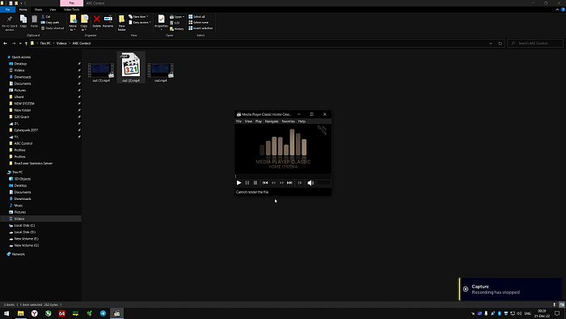Select the out.mp4 video thumbnail
The height and width of the screenshot is (319, 566).
(161, 70)
